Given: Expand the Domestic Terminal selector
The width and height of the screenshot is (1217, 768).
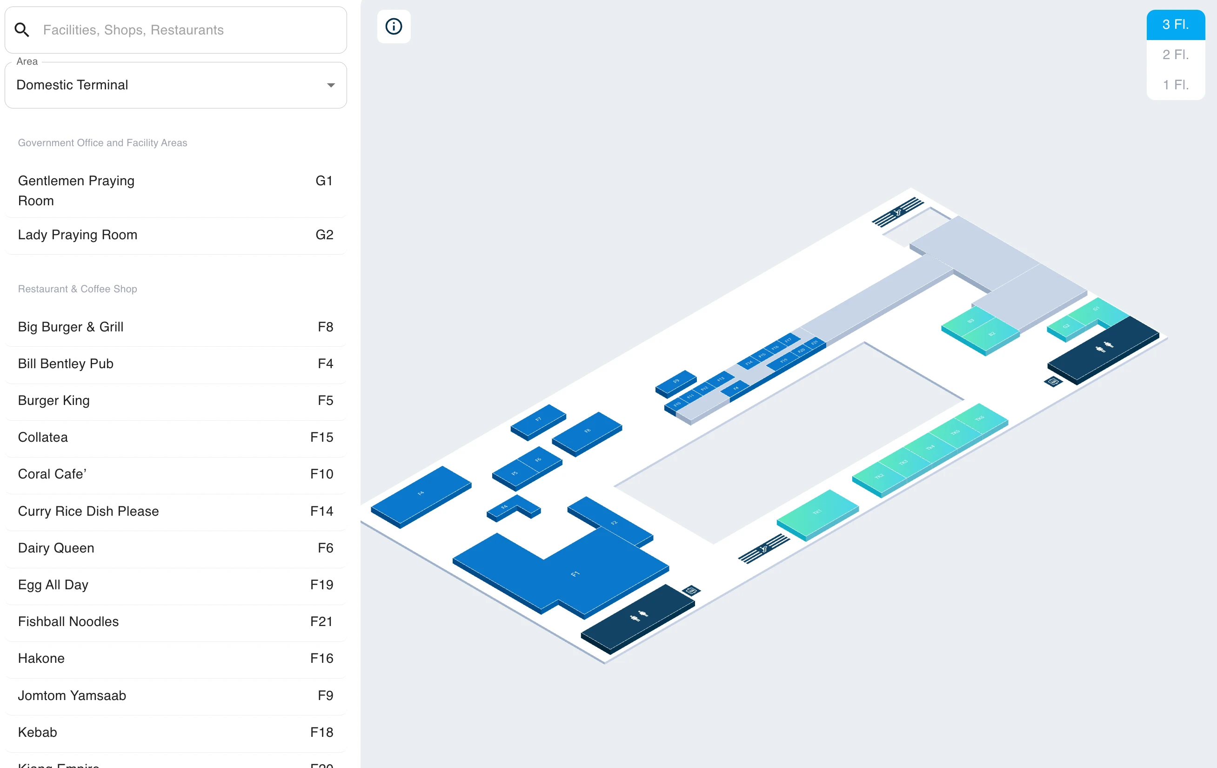Looking at the screenshot, I should pos(175,85).
